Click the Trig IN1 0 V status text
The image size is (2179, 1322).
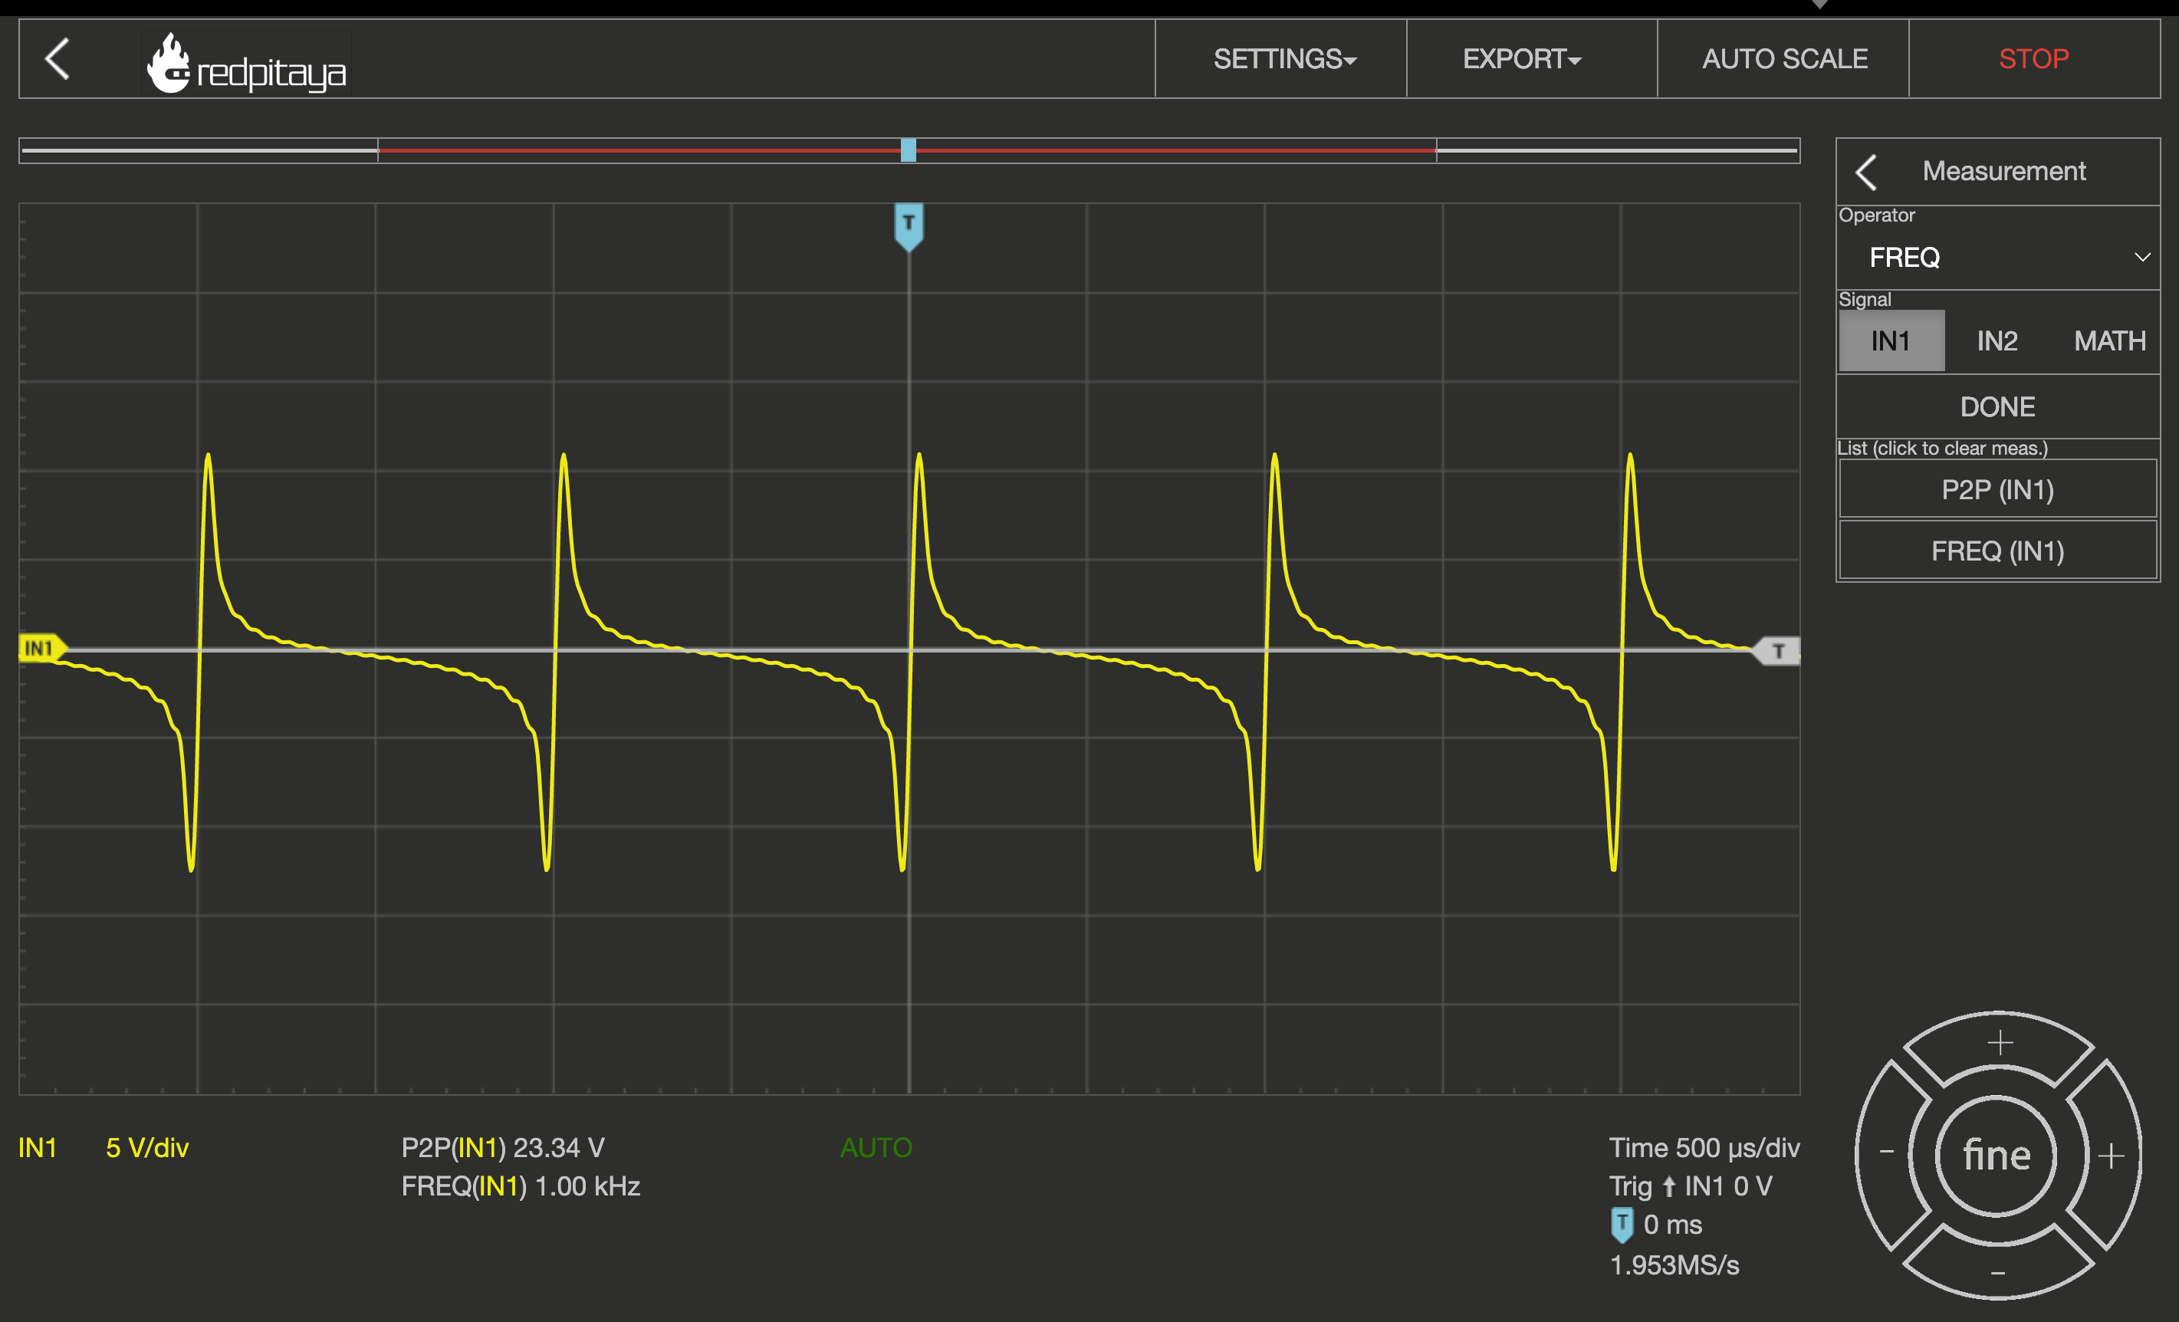point(1691,1187)
